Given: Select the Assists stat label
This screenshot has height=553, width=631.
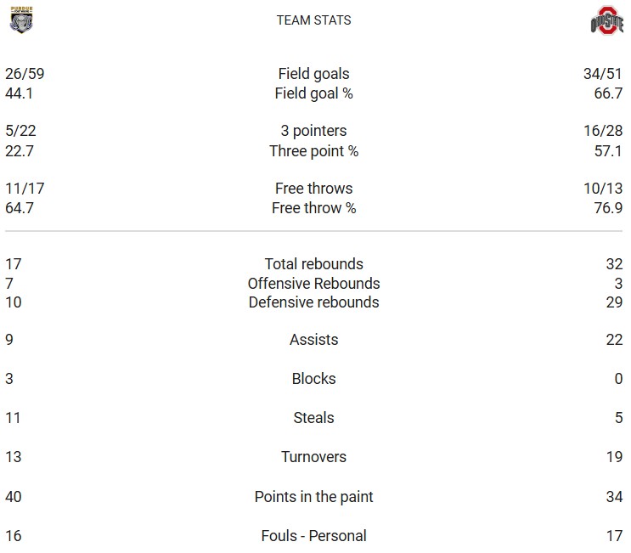Looking at the screenshot, I should [313, 340].
